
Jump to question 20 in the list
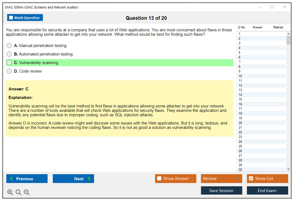pos(240,123)
